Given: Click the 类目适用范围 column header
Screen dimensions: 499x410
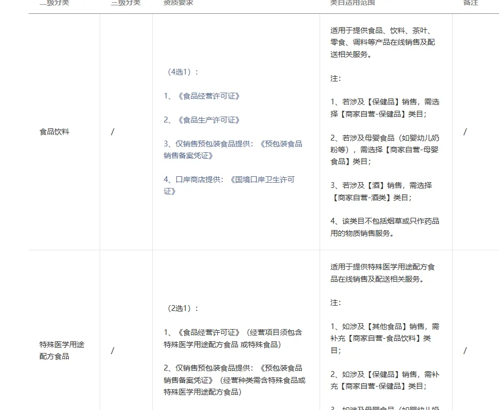Looking at the screenshot, I should pos(353,3).
